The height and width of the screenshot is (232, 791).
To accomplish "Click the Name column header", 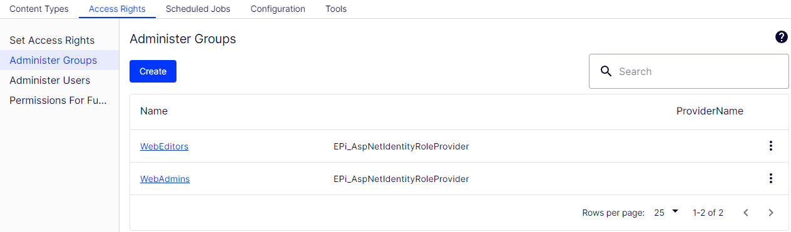I will (x=154, y=111).
